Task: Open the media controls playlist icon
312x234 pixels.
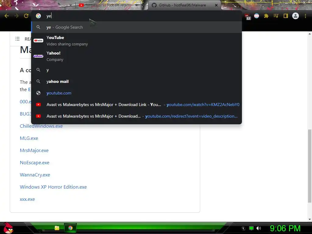Action: pos(276,16)
